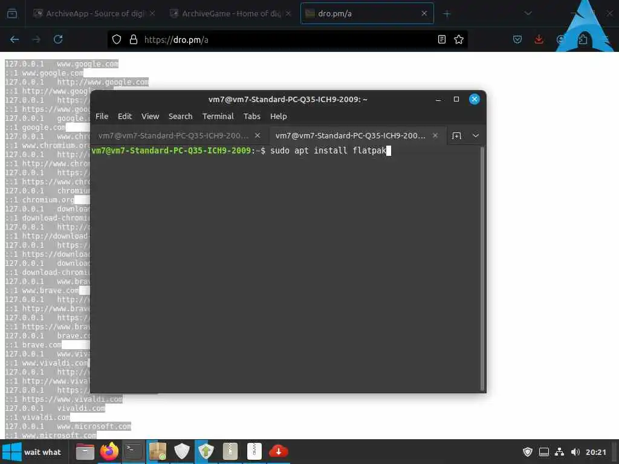Switch to the ArchiveApp browser tab

click(94, 14)
